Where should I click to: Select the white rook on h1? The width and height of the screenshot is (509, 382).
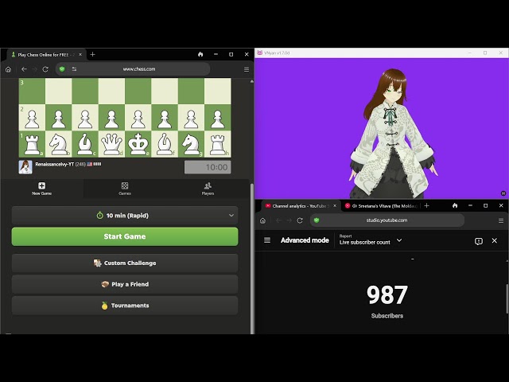217,144
